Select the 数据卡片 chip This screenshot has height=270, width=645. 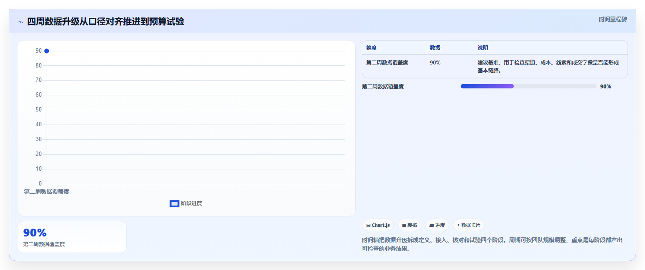coord(468,225)
